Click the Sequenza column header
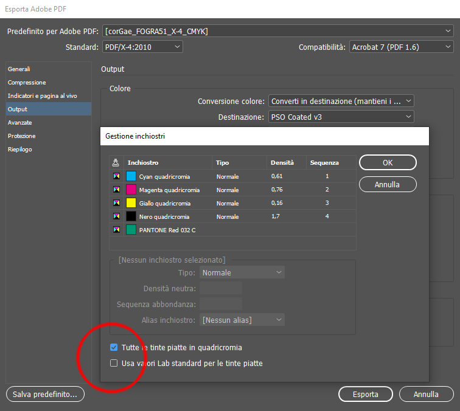This screenshot has width=460, height=411. click(331, 163)
